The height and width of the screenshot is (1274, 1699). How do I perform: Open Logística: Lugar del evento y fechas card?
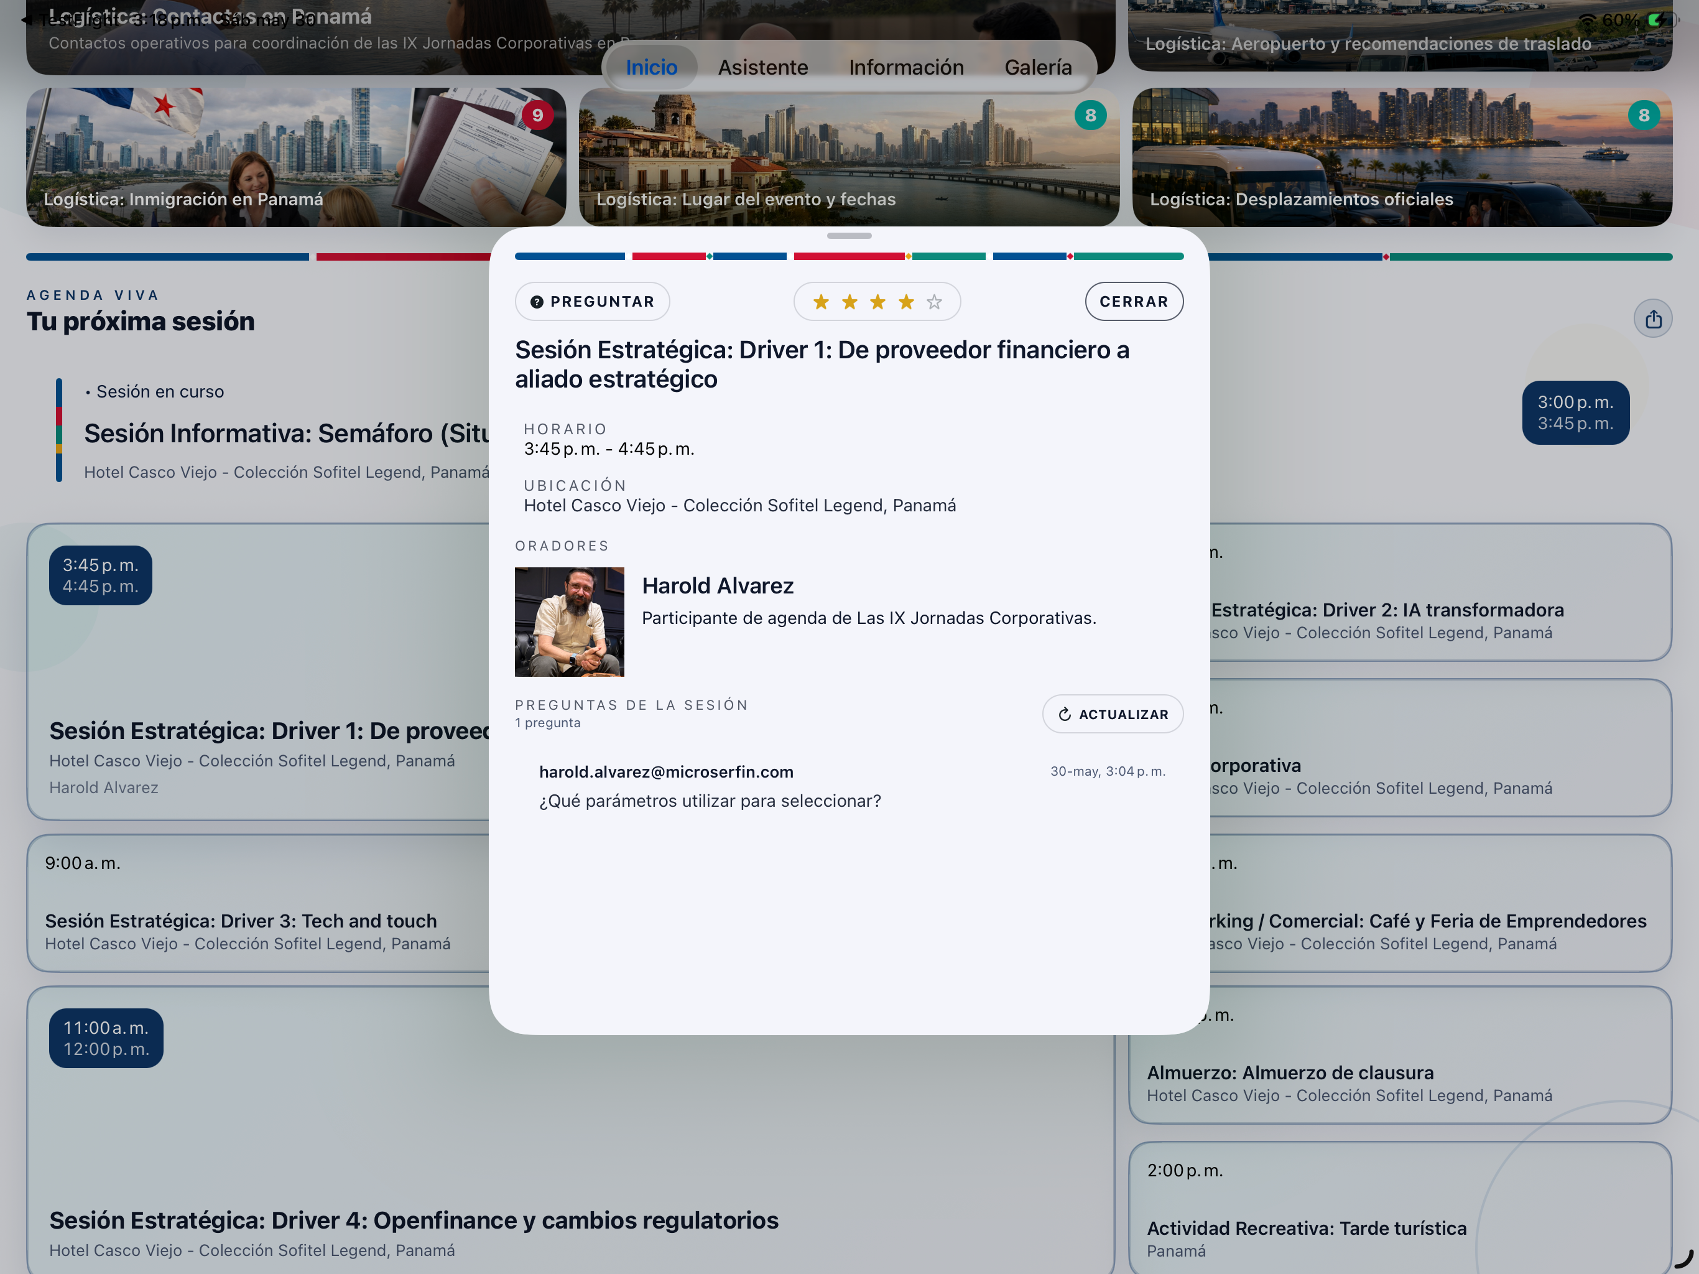pyautogui.click(x=849, y=157)
